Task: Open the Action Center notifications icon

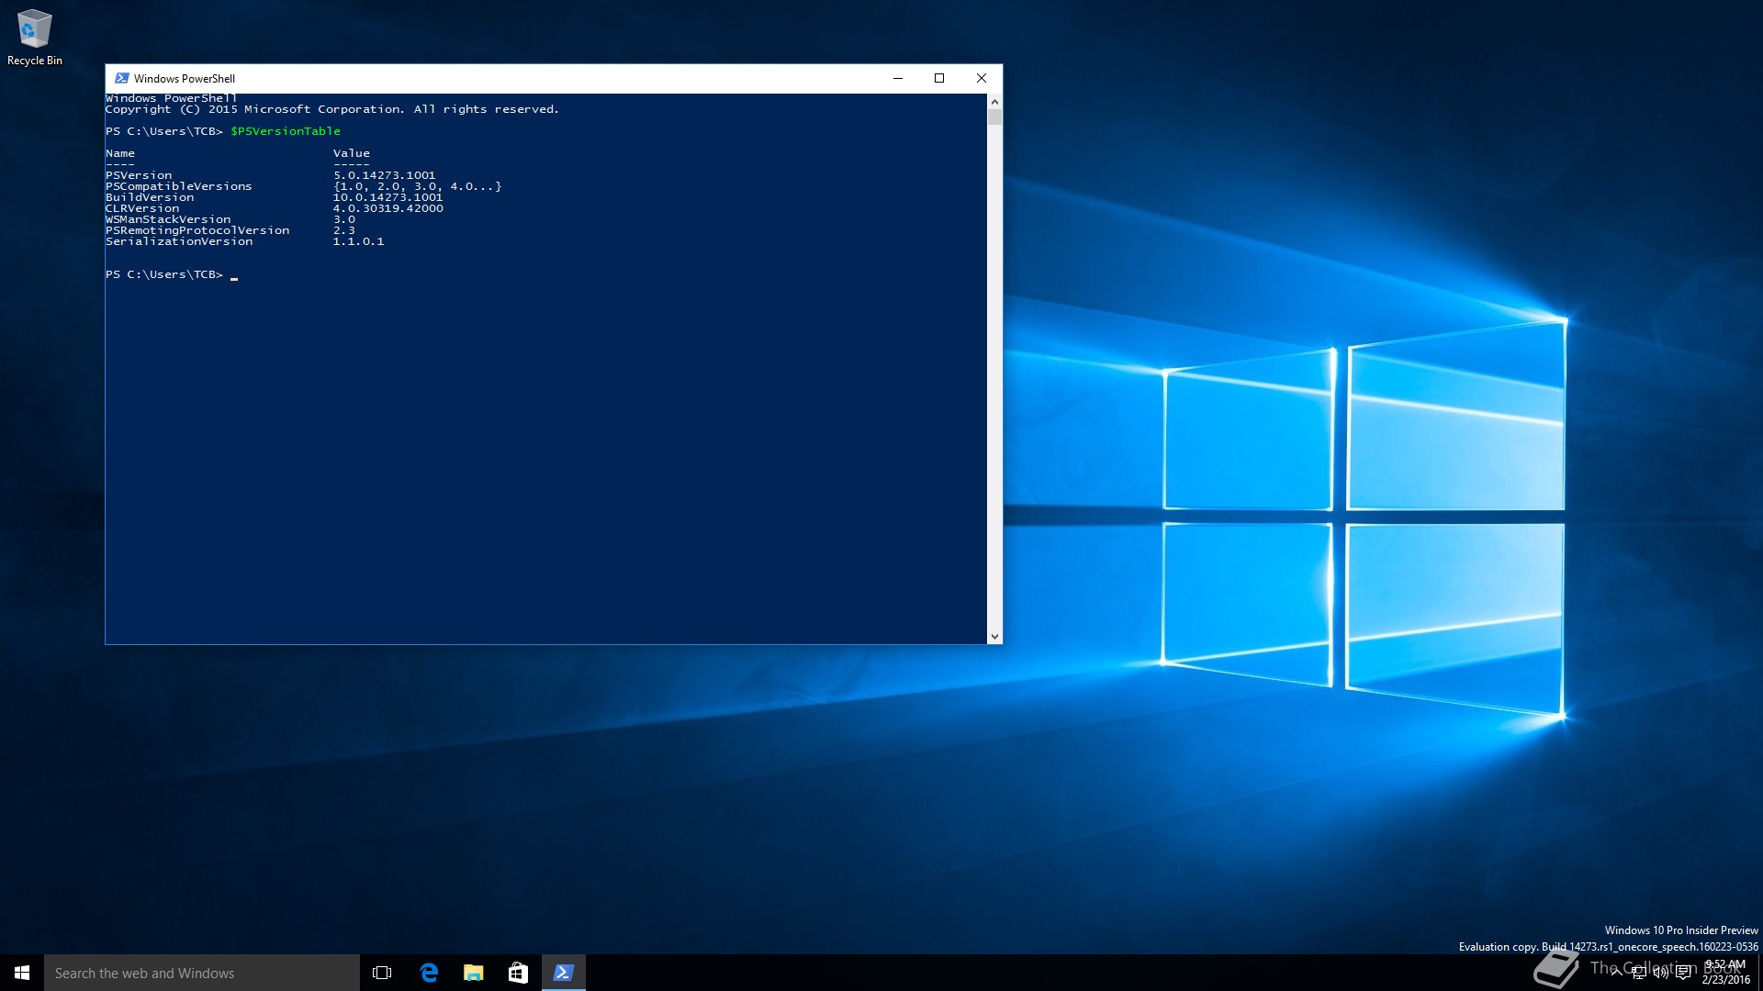Action: [1683, 973]
